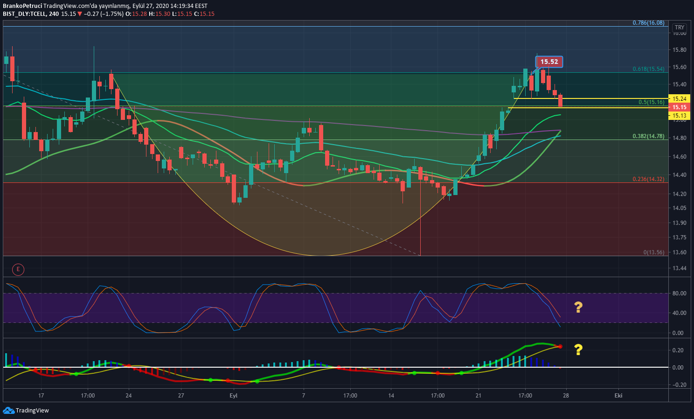Viewport: 694px width, 419px height.
Task: Click the TradingView logo at the bottom
Action: [x=26, y=411]
